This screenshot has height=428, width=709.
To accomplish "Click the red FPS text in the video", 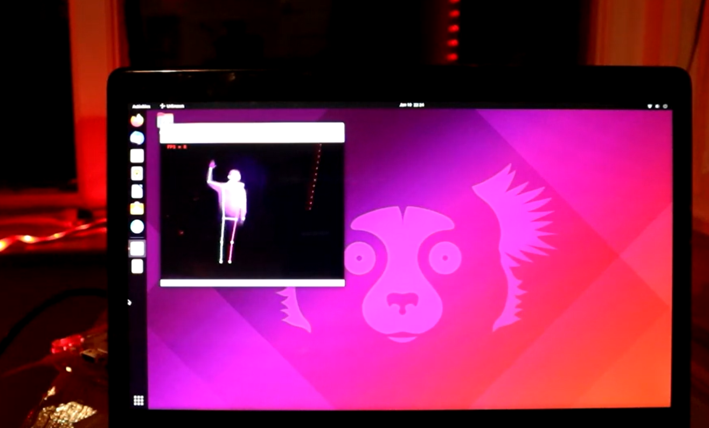I will click(x=177, y=147).
